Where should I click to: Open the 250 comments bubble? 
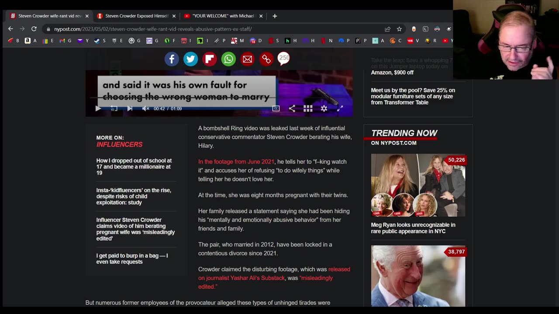point(284,58)
